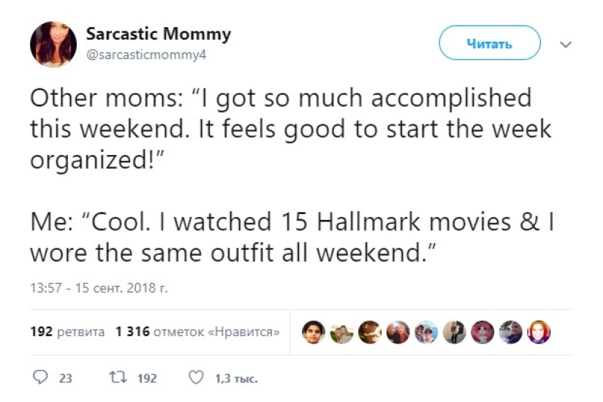The height and width of the screenshot is (402, 603).
Task: Click the Читать follow button
Action: 489,43
